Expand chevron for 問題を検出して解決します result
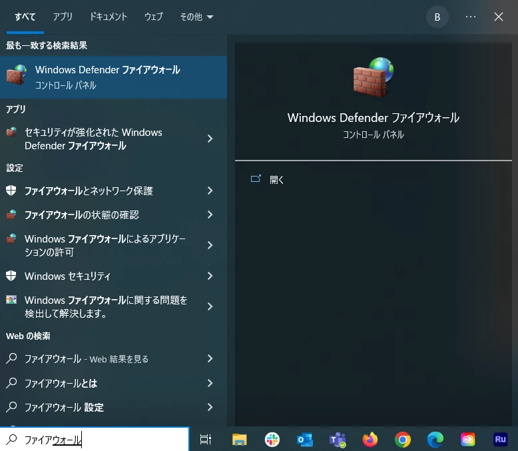Screen dimensions: 518x451 click(x=210, y=306)
